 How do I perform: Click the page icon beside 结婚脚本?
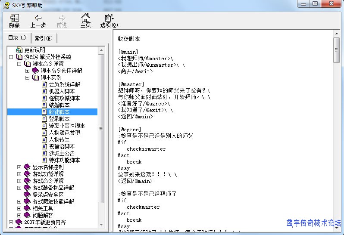44,105
